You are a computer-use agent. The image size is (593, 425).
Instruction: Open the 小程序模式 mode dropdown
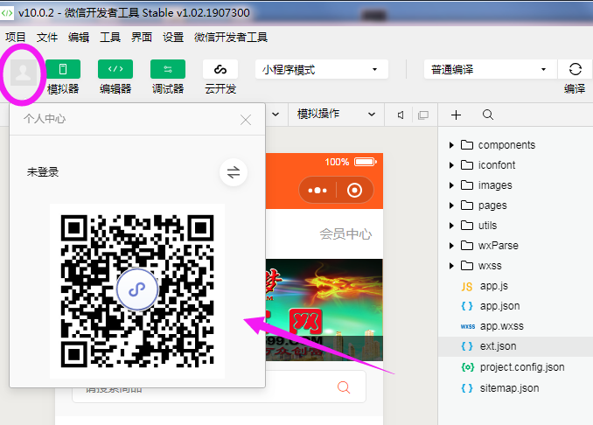click(322, 69)
